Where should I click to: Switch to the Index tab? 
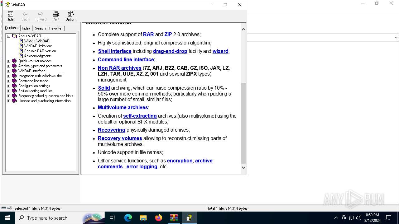[26, 28]
